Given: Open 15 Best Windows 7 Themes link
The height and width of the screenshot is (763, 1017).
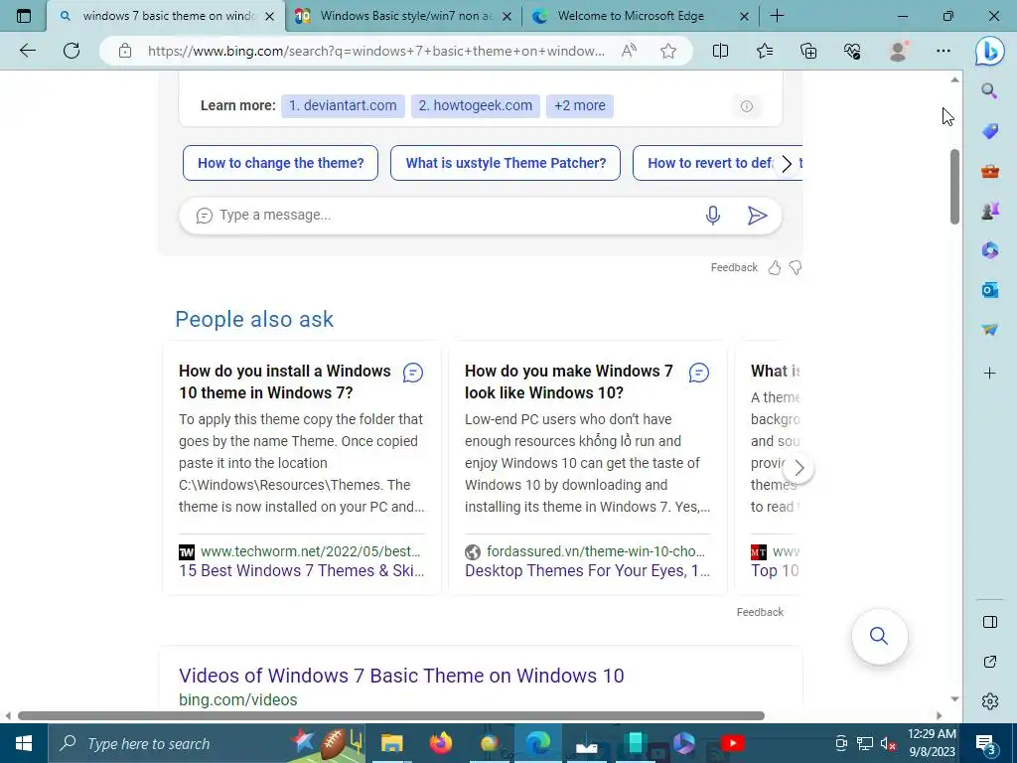Looking at the screenshot, I should point(302,571).
